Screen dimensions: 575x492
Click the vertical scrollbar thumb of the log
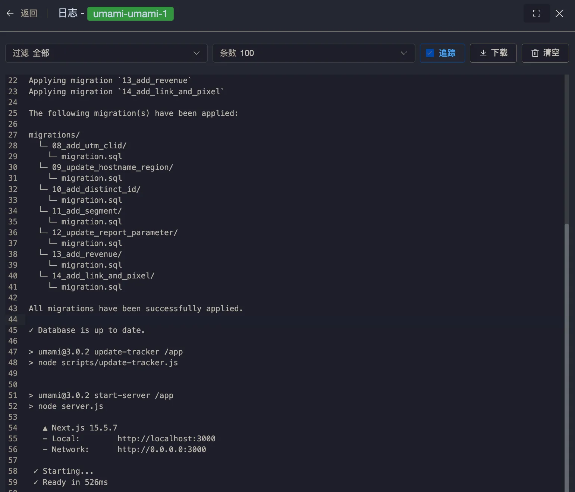point(567,354)
